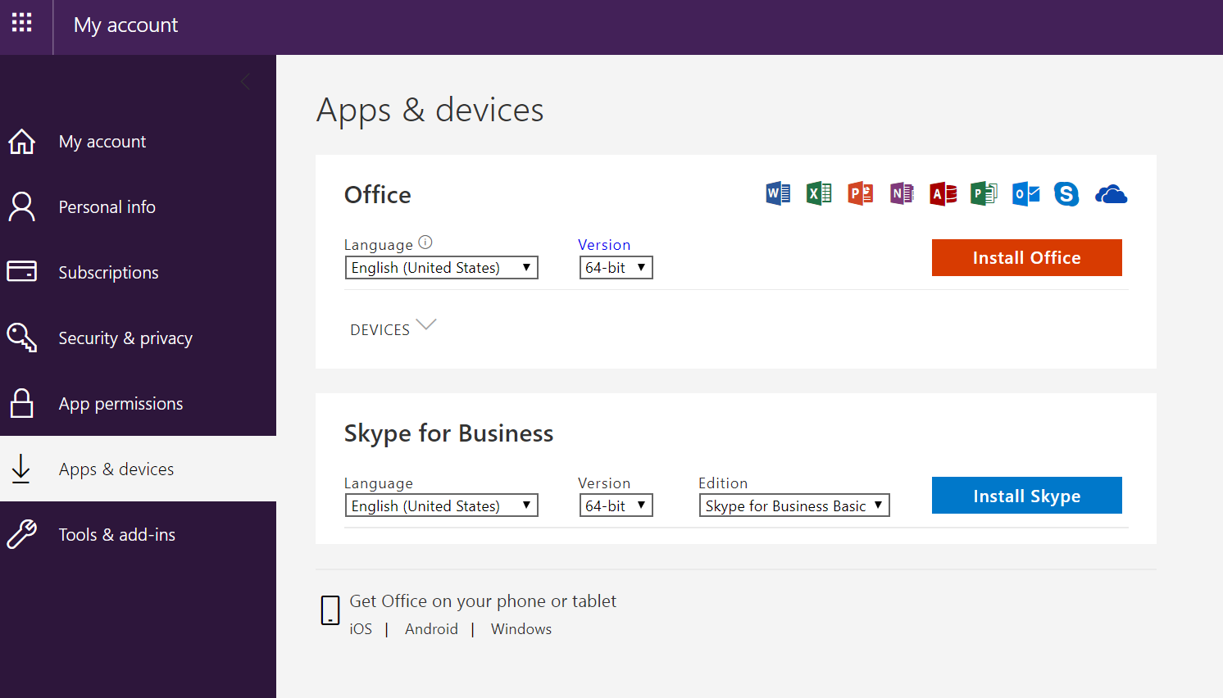The image size is (1223, 698).
Task: Click the Access app icon
Action: (943, 194)
